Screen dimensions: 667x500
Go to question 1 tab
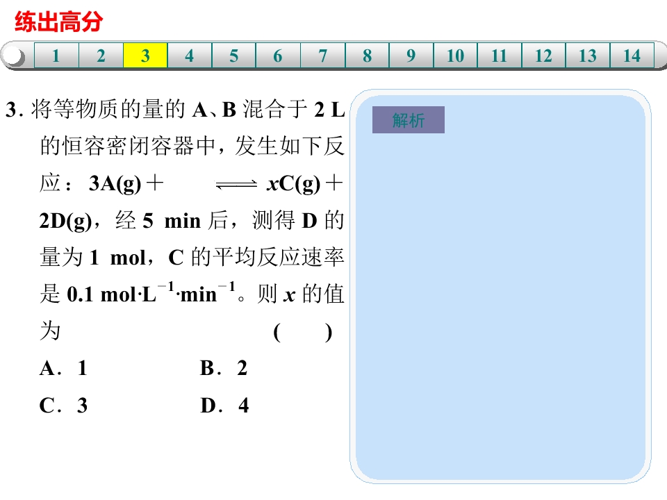coord(56,56)
